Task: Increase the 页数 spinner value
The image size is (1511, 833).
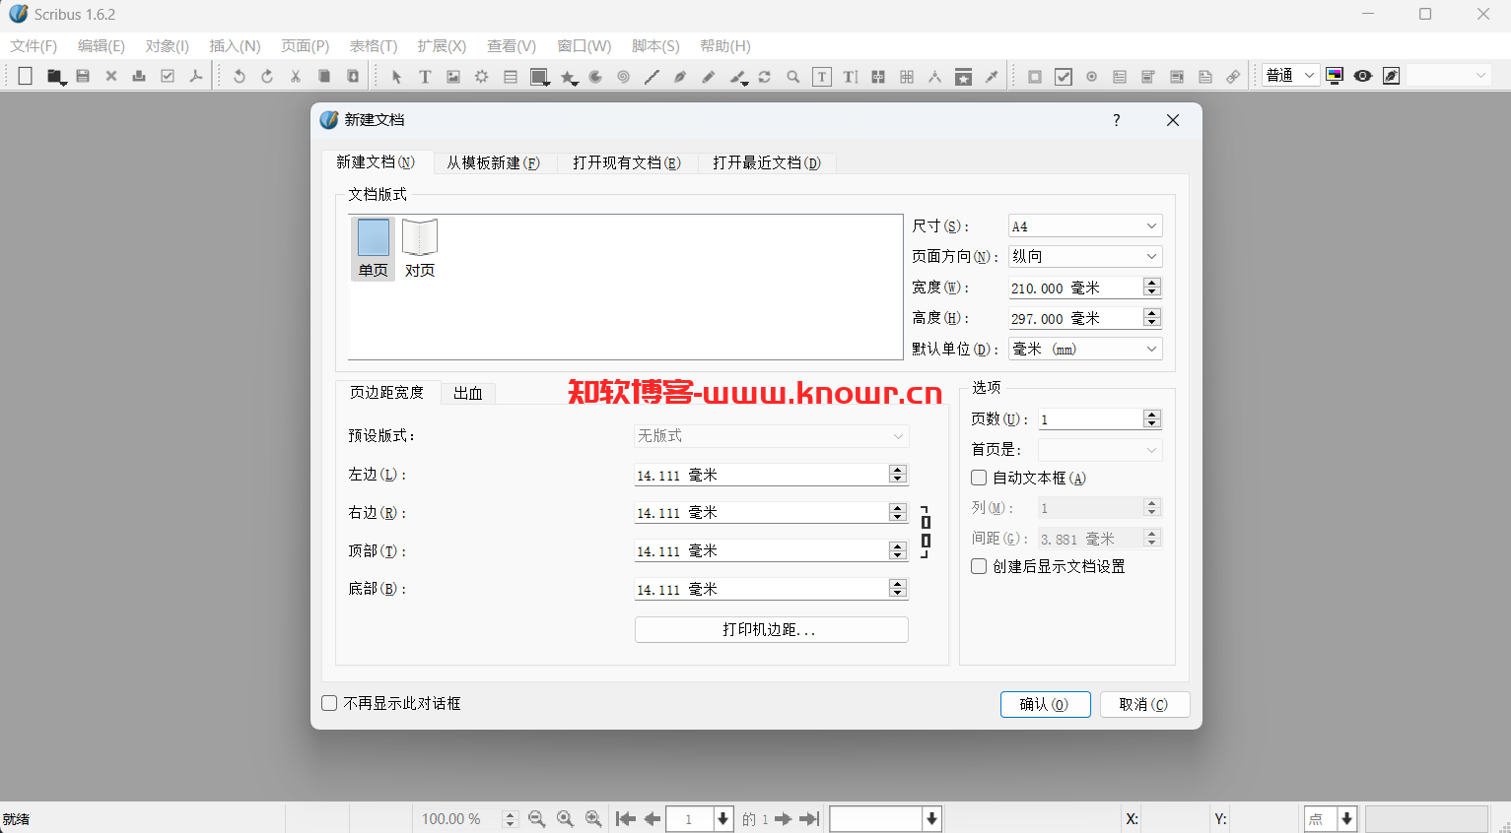Action: coord(1152,415)
